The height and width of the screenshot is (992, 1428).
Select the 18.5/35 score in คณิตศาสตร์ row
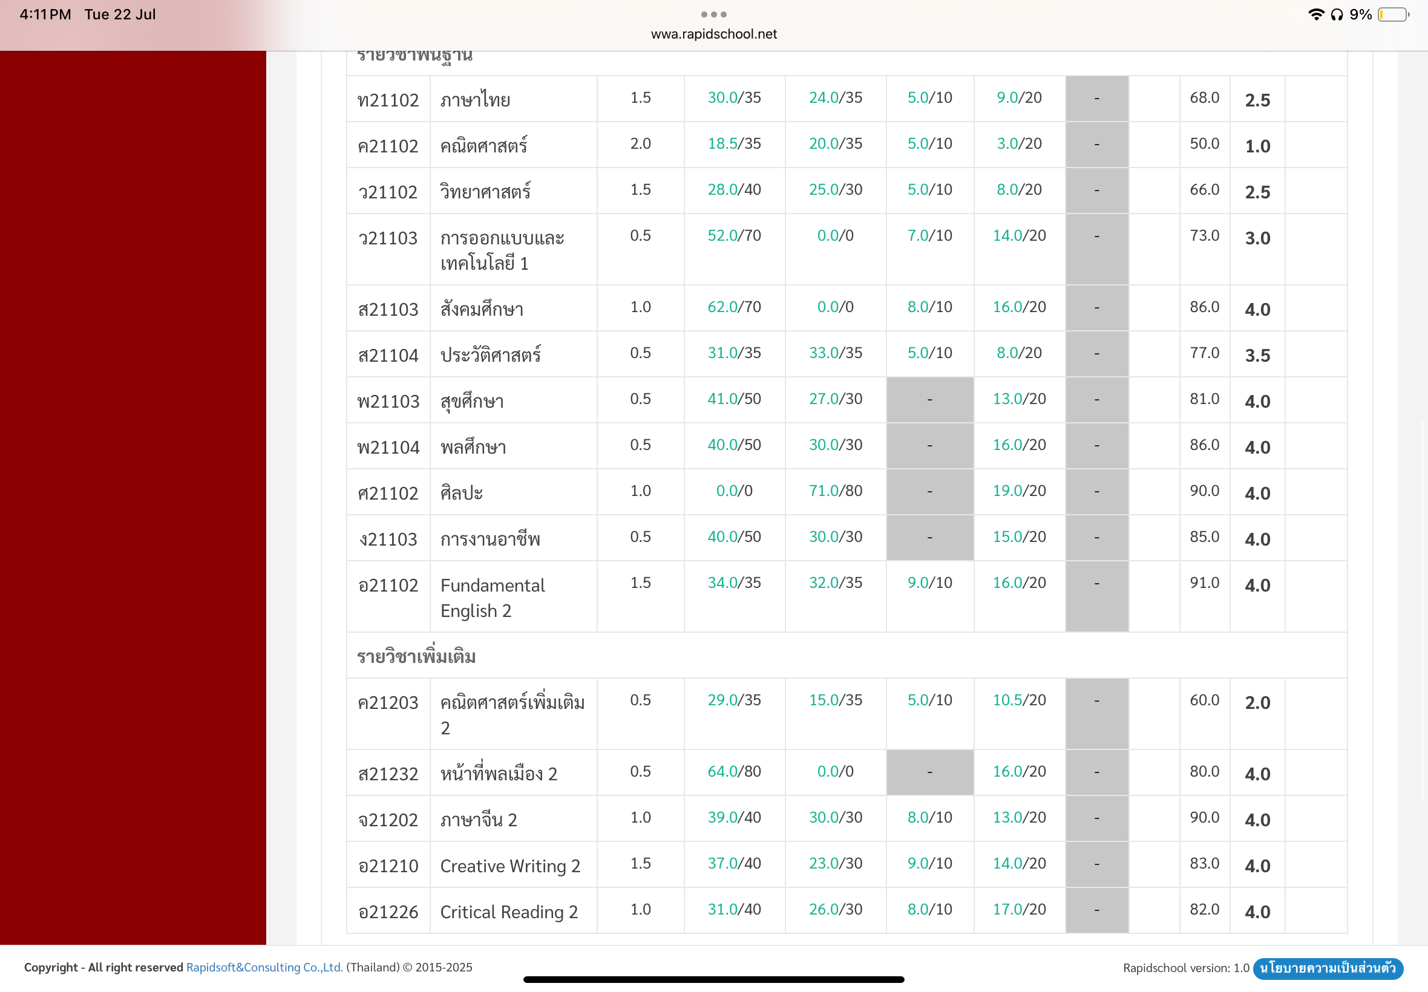pos(734,143)
